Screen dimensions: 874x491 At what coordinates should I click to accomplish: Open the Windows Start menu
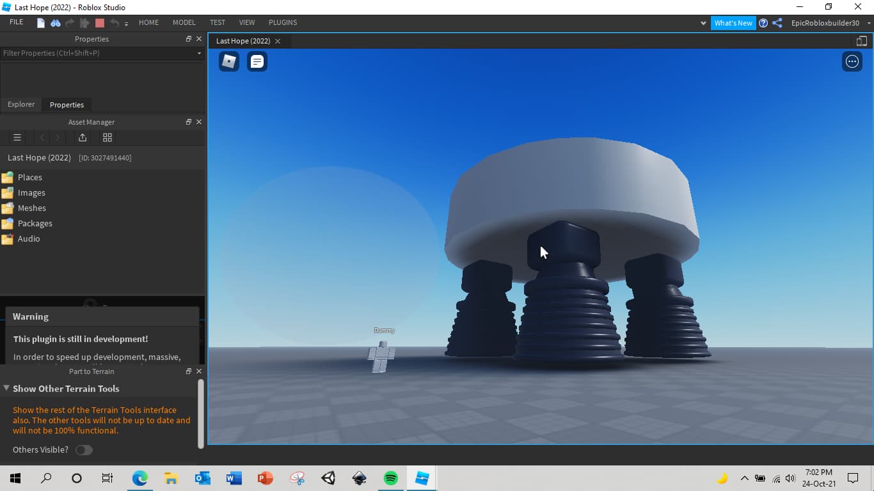coord(15,478)
